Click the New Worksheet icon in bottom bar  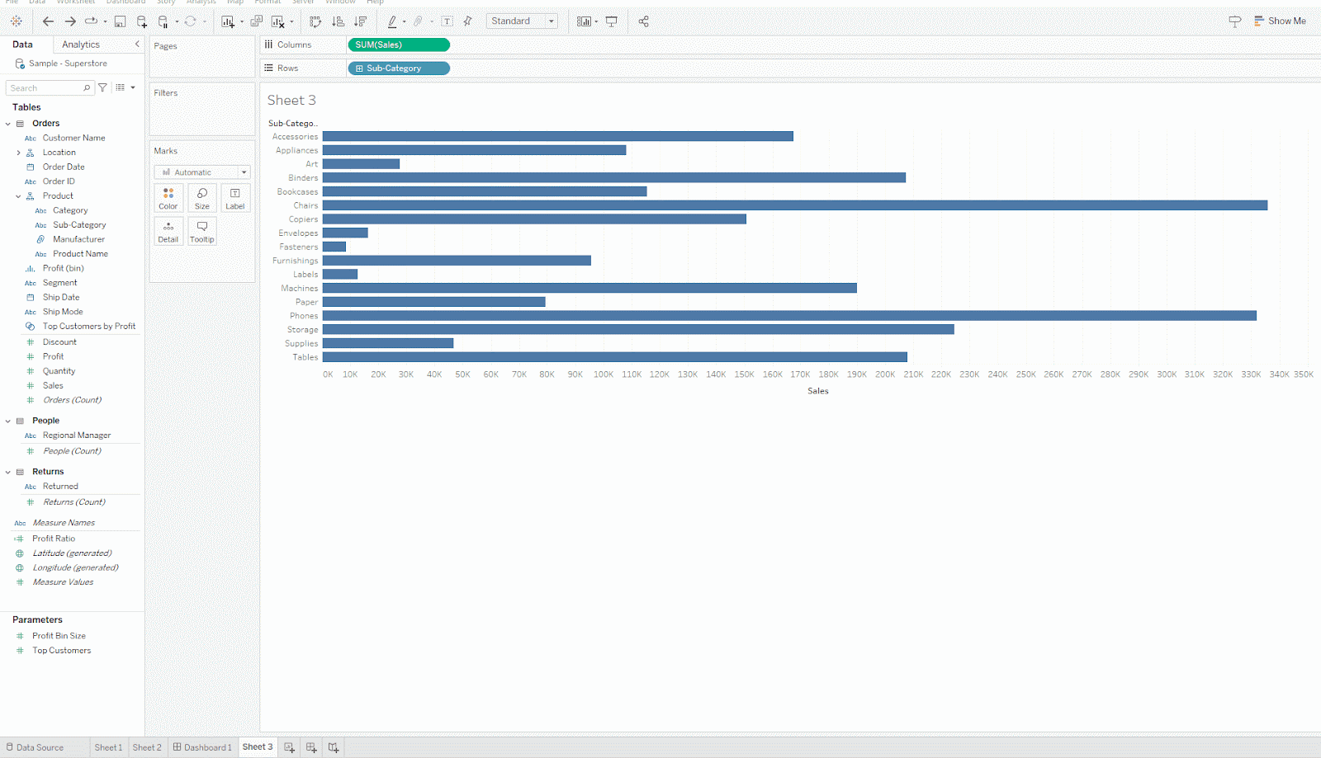(x=289, y=747)
